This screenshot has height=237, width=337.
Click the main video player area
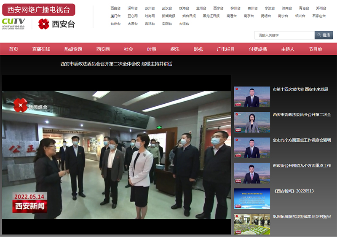click(116, 154)
